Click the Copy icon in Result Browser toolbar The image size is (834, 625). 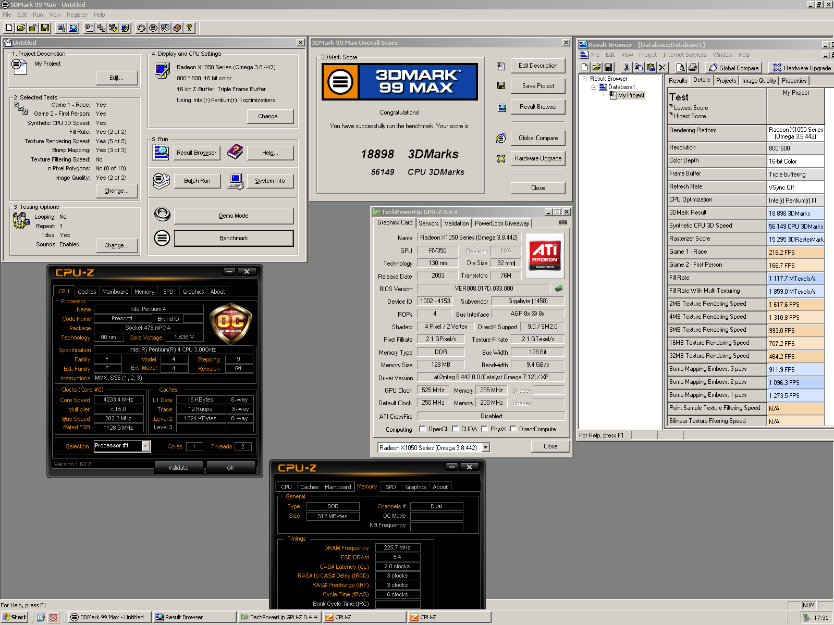(639, 67)
